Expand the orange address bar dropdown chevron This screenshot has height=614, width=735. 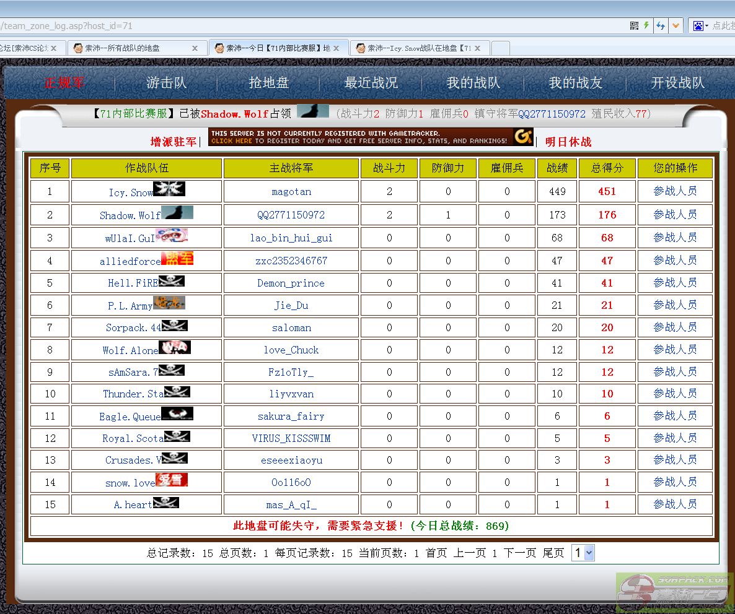pyautogui.click(x=676, y=25)
